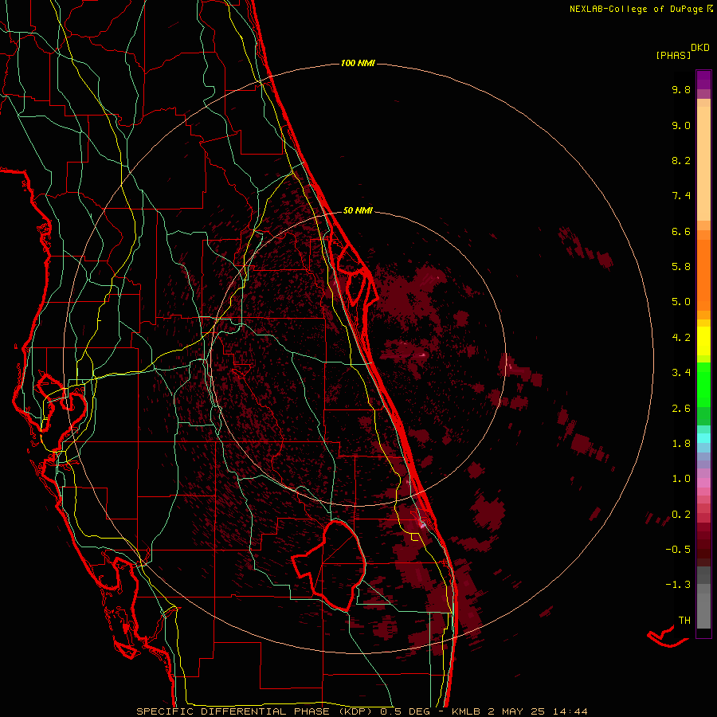Screen dimensions: 717x717
Task: Click the Lake Okeechobee outline on the map
Action: [x=329, y=566]
